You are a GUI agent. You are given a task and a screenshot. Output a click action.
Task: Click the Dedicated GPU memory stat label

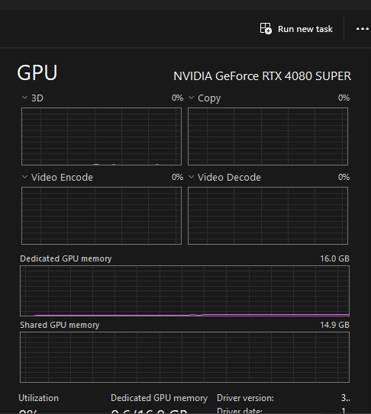click(x=160, y=398)
